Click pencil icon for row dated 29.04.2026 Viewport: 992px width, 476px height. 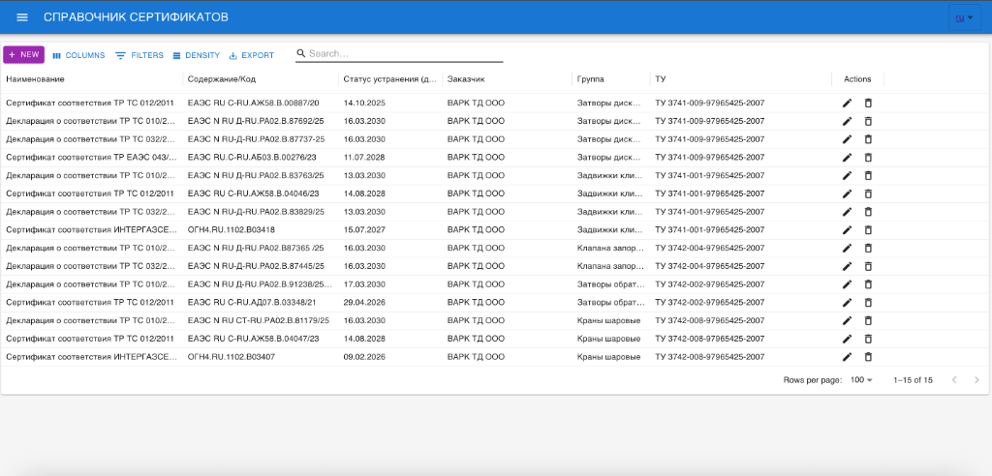[x=847, y=302]
